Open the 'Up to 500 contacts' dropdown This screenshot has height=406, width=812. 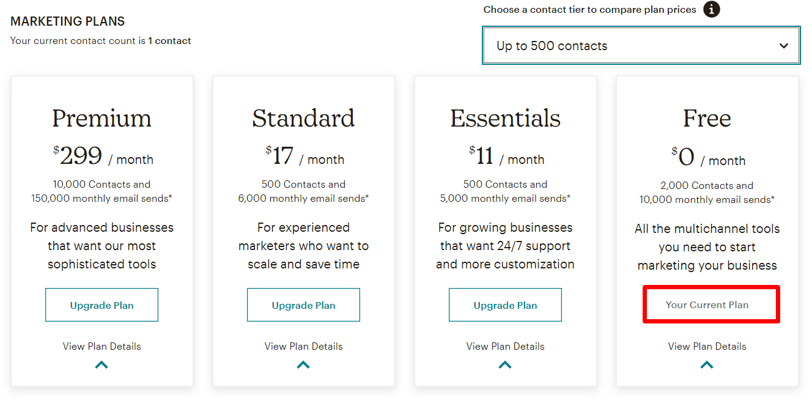pyautogui.click(x=641, y=45)
